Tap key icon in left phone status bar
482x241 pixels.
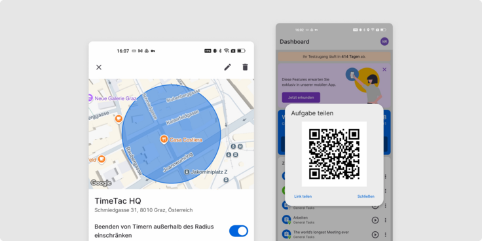click(x=153, y=51)
